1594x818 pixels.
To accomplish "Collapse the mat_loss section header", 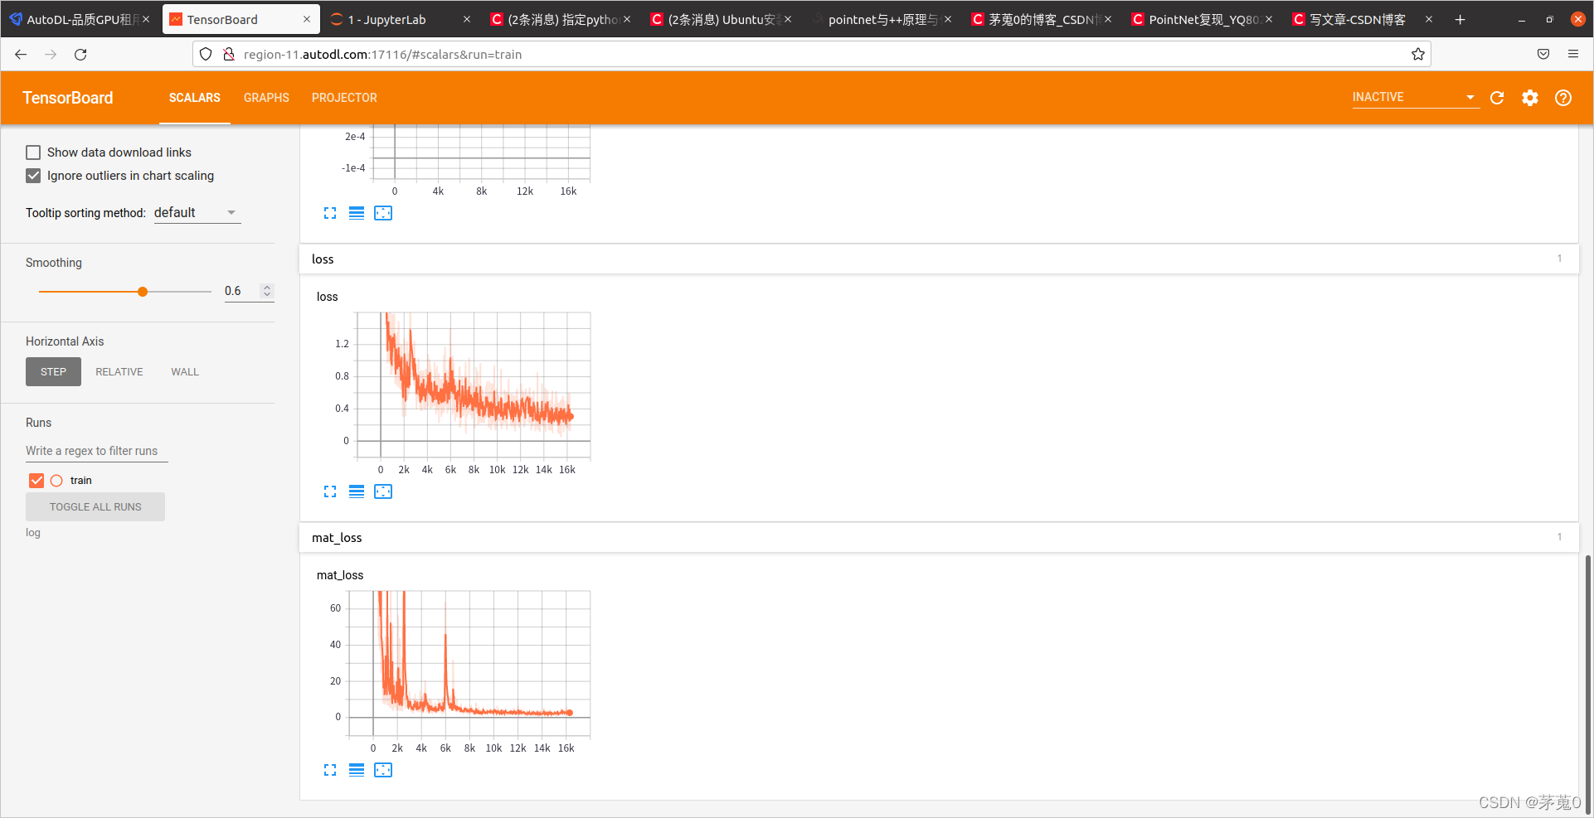I will point(939,537).
